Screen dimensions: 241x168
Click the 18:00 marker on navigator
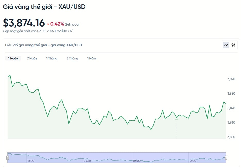[31, 161]
